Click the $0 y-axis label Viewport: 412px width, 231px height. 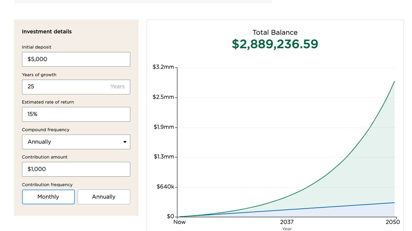click(x=170, y=216)
